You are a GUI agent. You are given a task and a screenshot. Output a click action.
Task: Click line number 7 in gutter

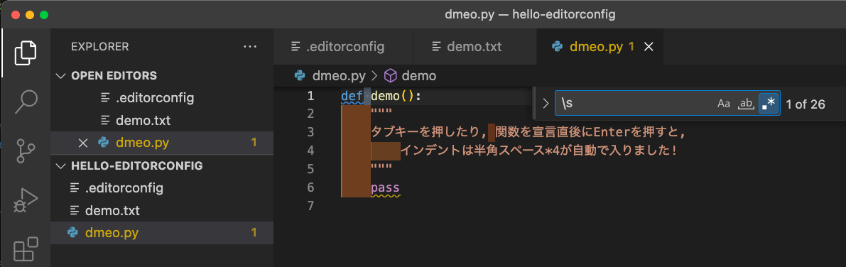[310, 205]
